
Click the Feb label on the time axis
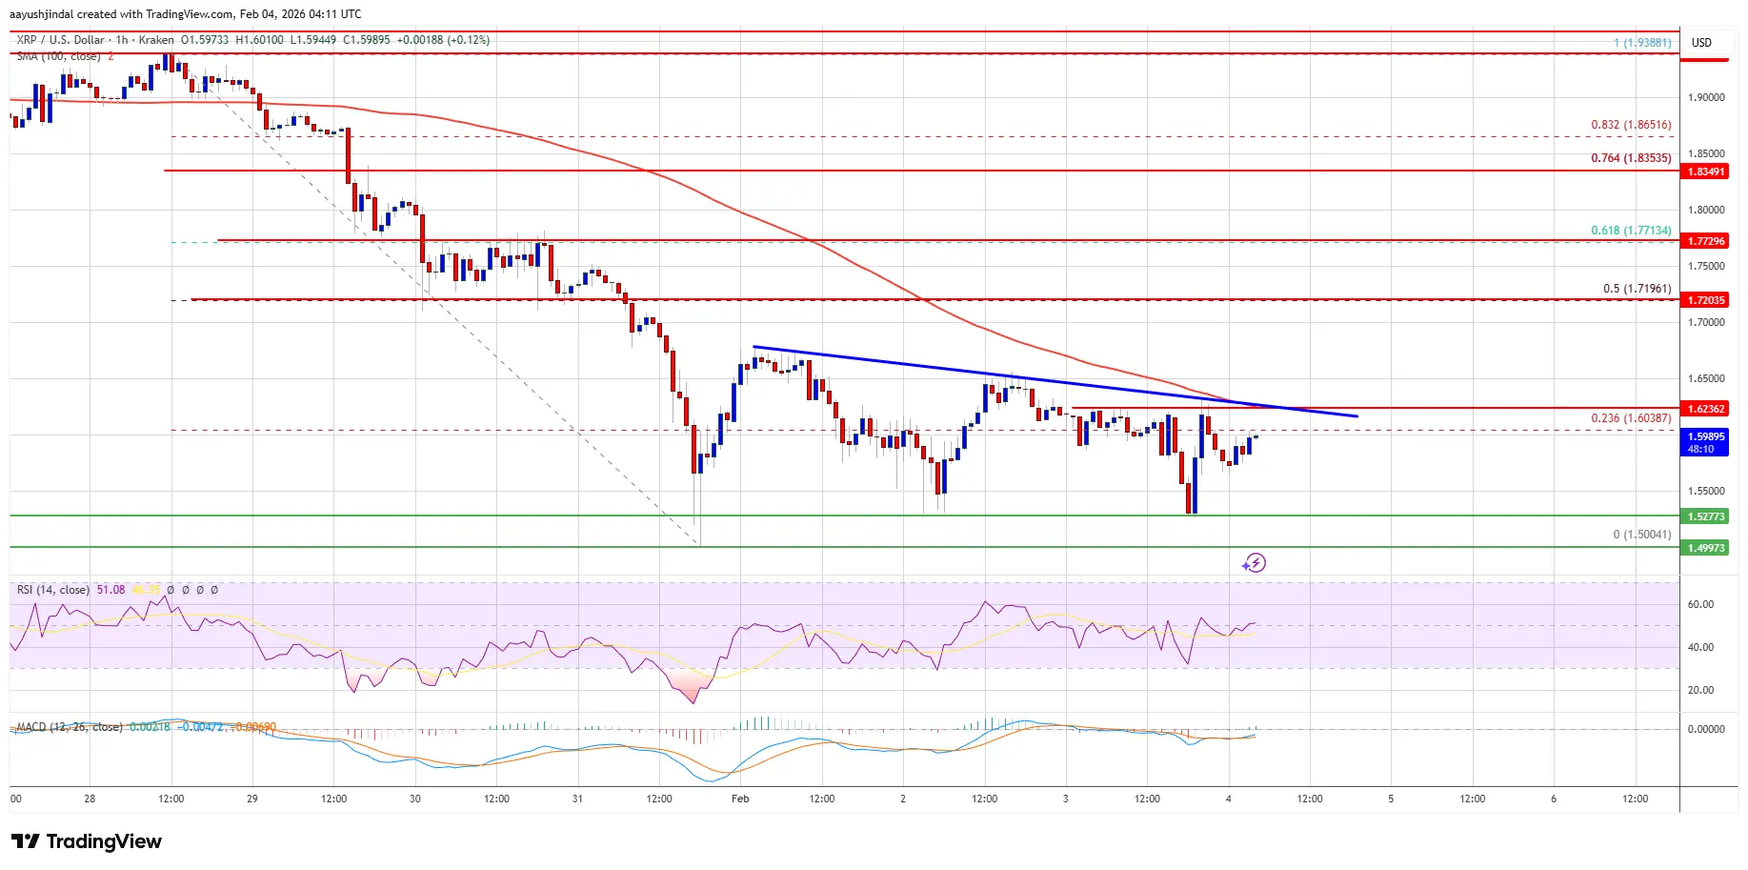pos(739,799)
